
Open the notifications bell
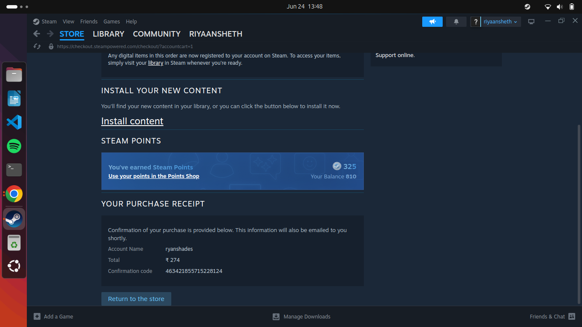[456, 21]
